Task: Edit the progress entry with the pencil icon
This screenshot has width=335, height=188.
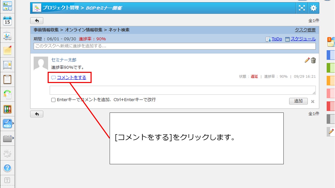Action: pos(307,60)
